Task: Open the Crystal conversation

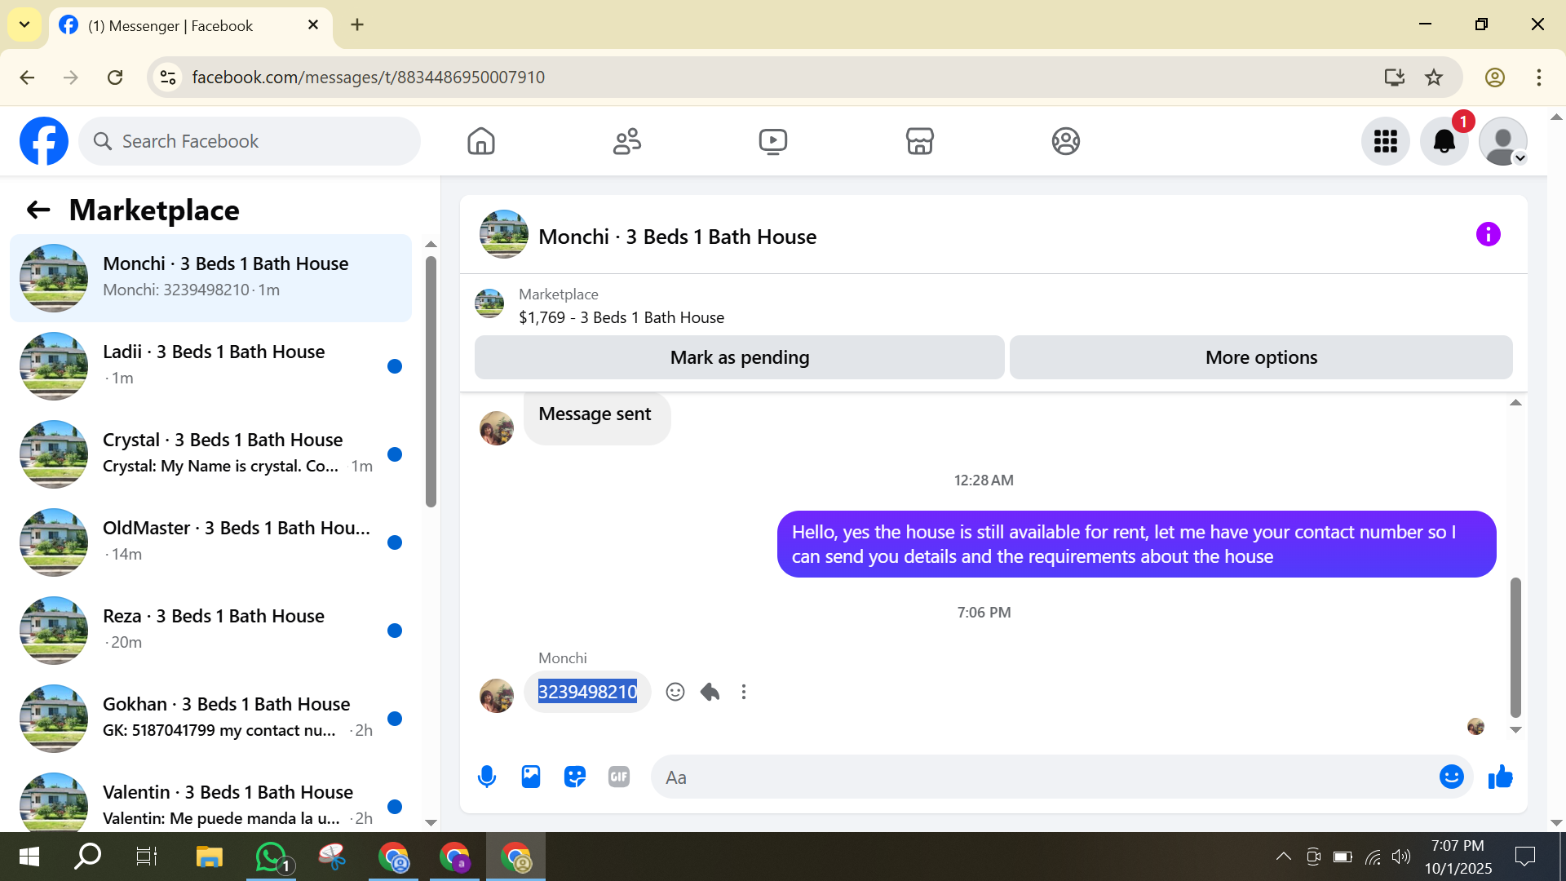Action: tap(210, 454)
